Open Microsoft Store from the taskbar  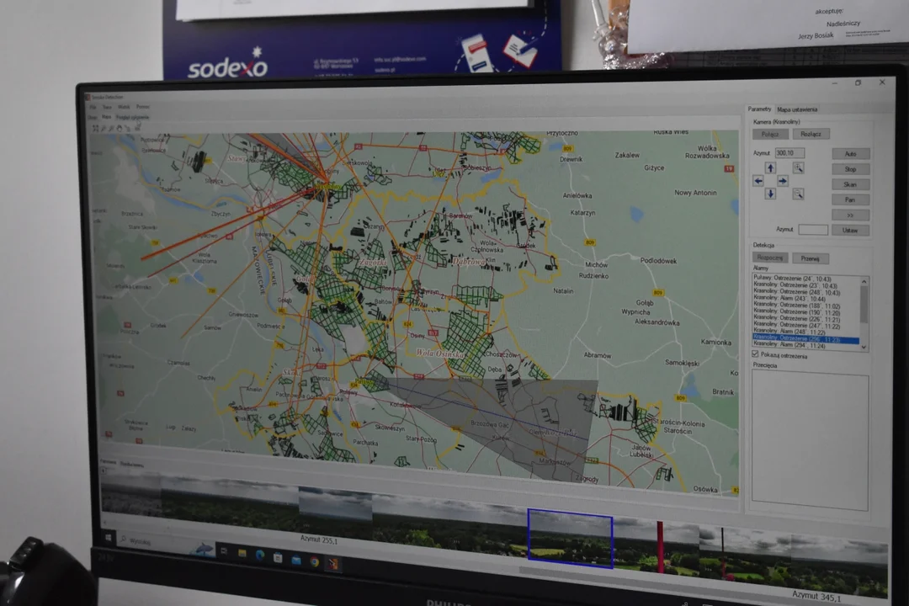278,558
